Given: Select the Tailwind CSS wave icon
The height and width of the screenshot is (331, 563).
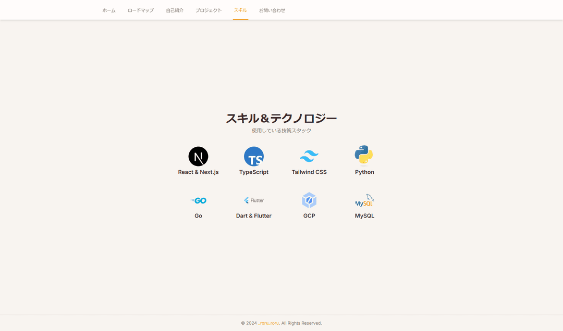Looking at the screenshot, I should pos(309,156).
